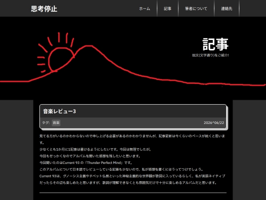The image size is (266, 200).
Task: Open the 記事 navigation menu item
Action: click(x=167, y=8)
